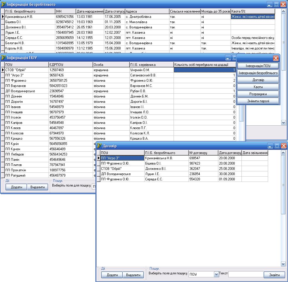Close the small navigation menu window
Screen dimensions: 288x282
click(275, 58)
